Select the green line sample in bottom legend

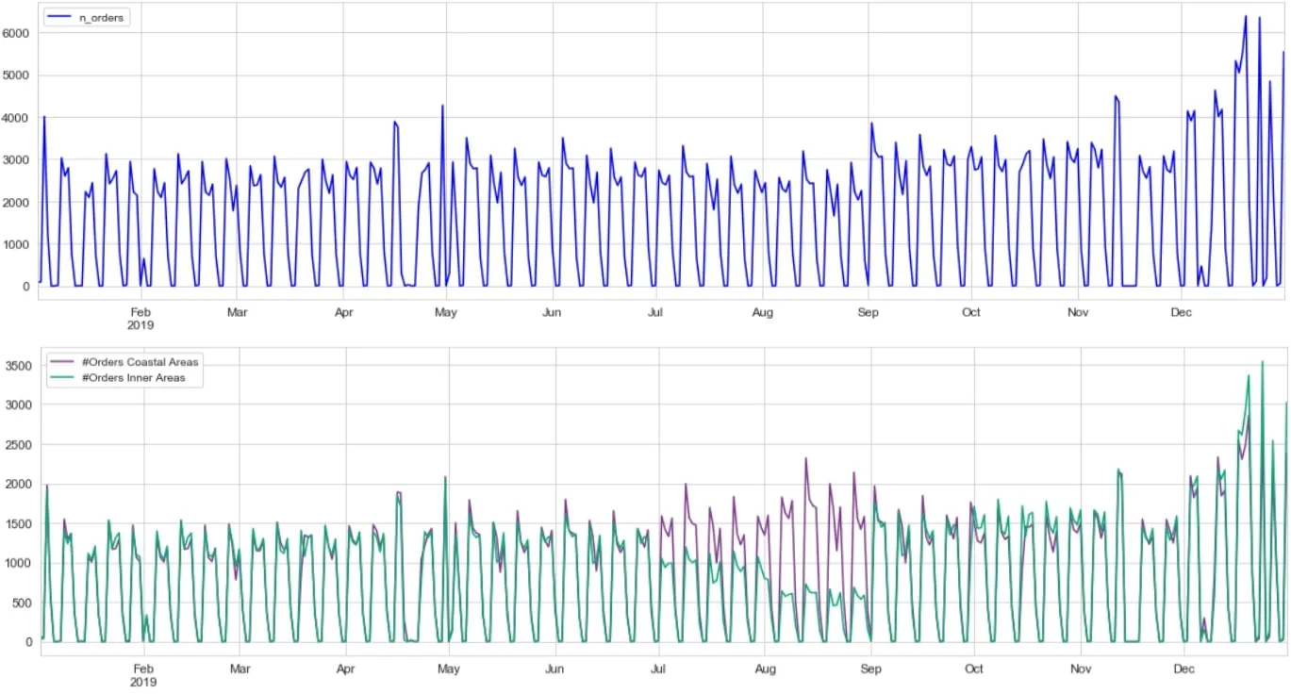(x=64, y=377)
